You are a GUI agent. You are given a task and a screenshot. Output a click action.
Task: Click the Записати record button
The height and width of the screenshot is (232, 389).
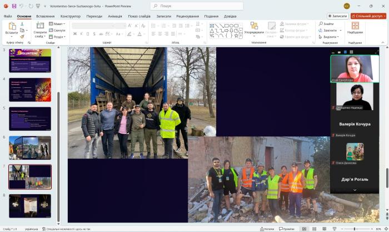tap(338, 16)
